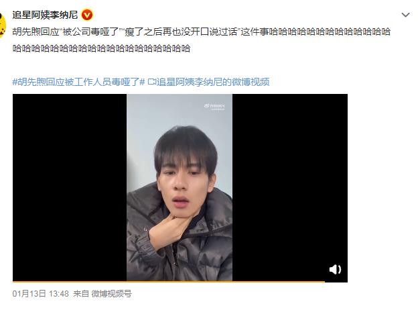The height and width of the screenshot is (310, 420).
Task: Click the 来自 label near the timestamp
Action: click(81, 294)
